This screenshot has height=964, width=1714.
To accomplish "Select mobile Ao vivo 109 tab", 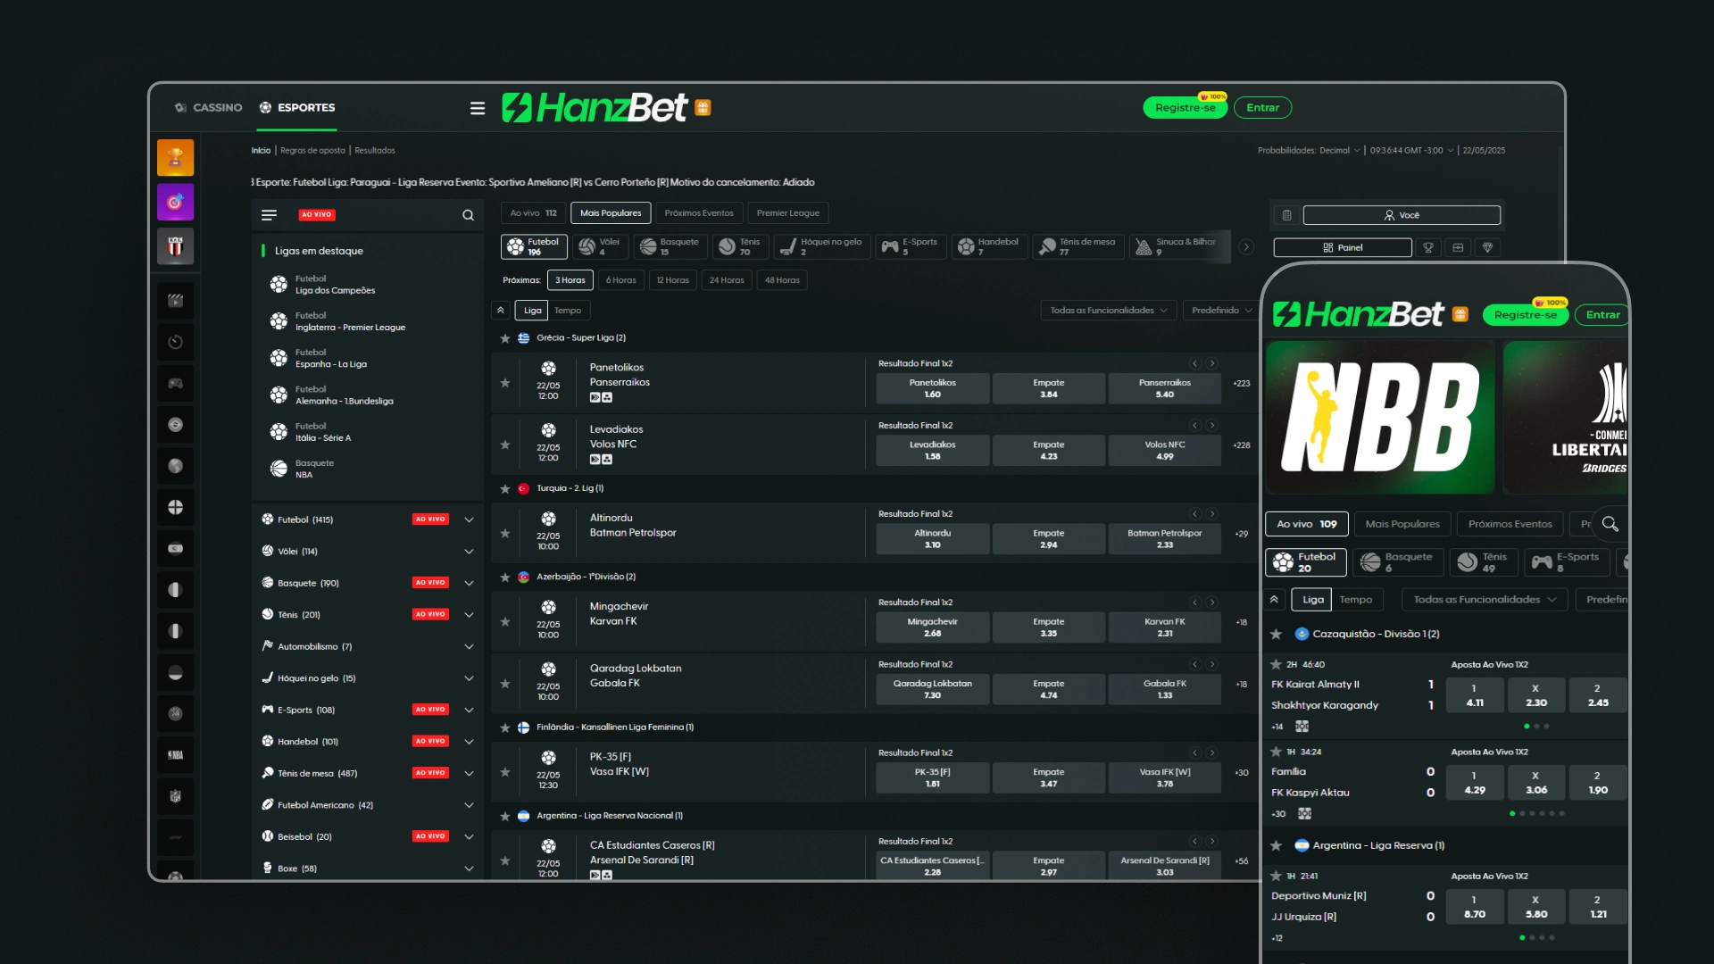I will (x=1306, y=524).
